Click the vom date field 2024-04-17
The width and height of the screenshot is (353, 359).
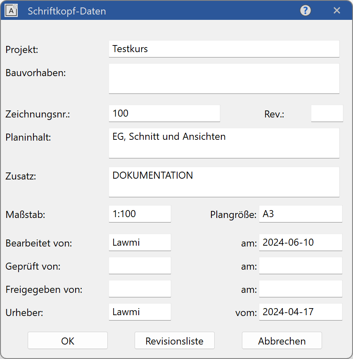(x=301, y=312)
